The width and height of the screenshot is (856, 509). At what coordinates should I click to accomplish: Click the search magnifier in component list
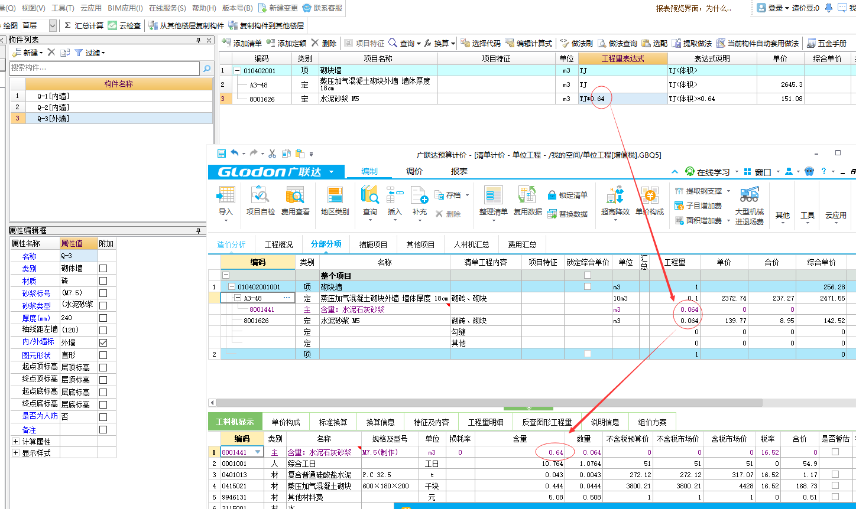coord(207,68)
